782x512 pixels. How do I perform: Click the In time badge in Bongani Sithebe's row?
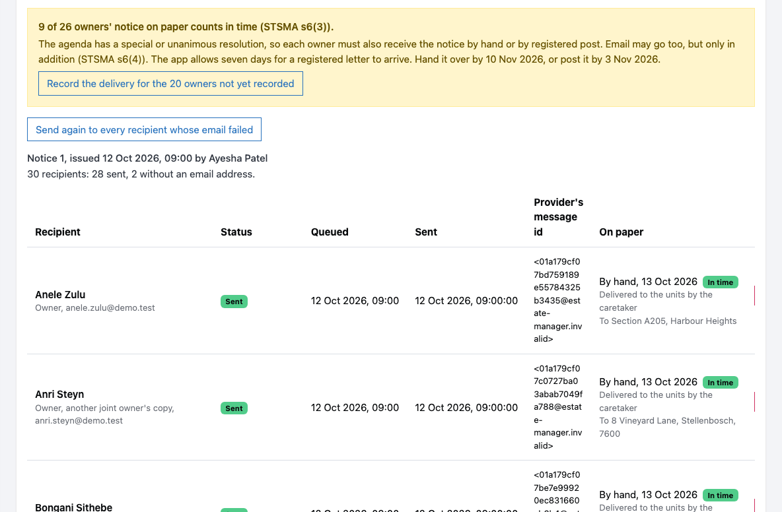720,496
